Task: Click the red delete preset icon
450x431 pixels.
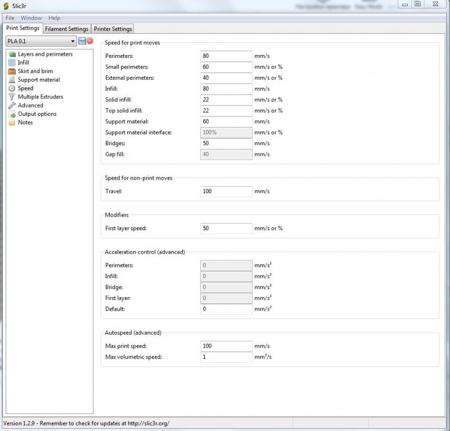Action: [x=89, y=41]
